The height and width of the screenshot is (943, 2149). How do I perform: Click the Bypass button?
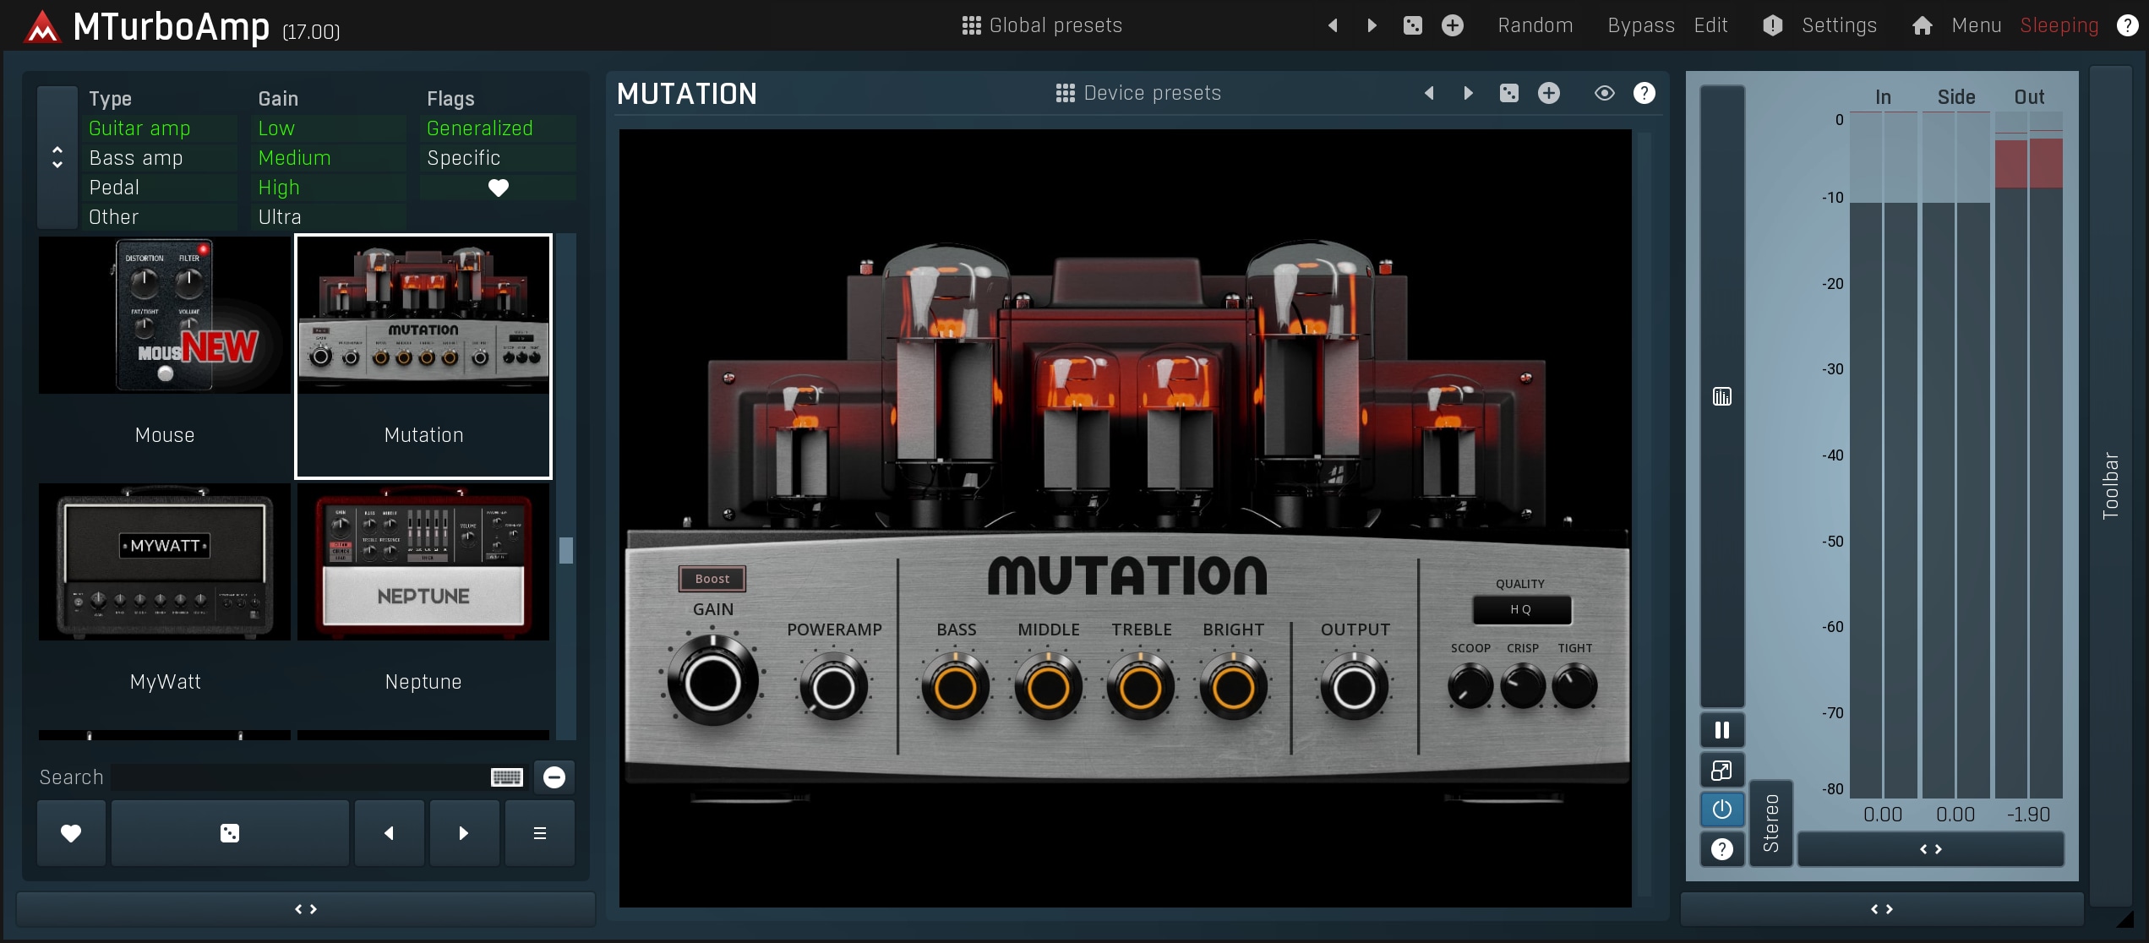click(1640, 25)
